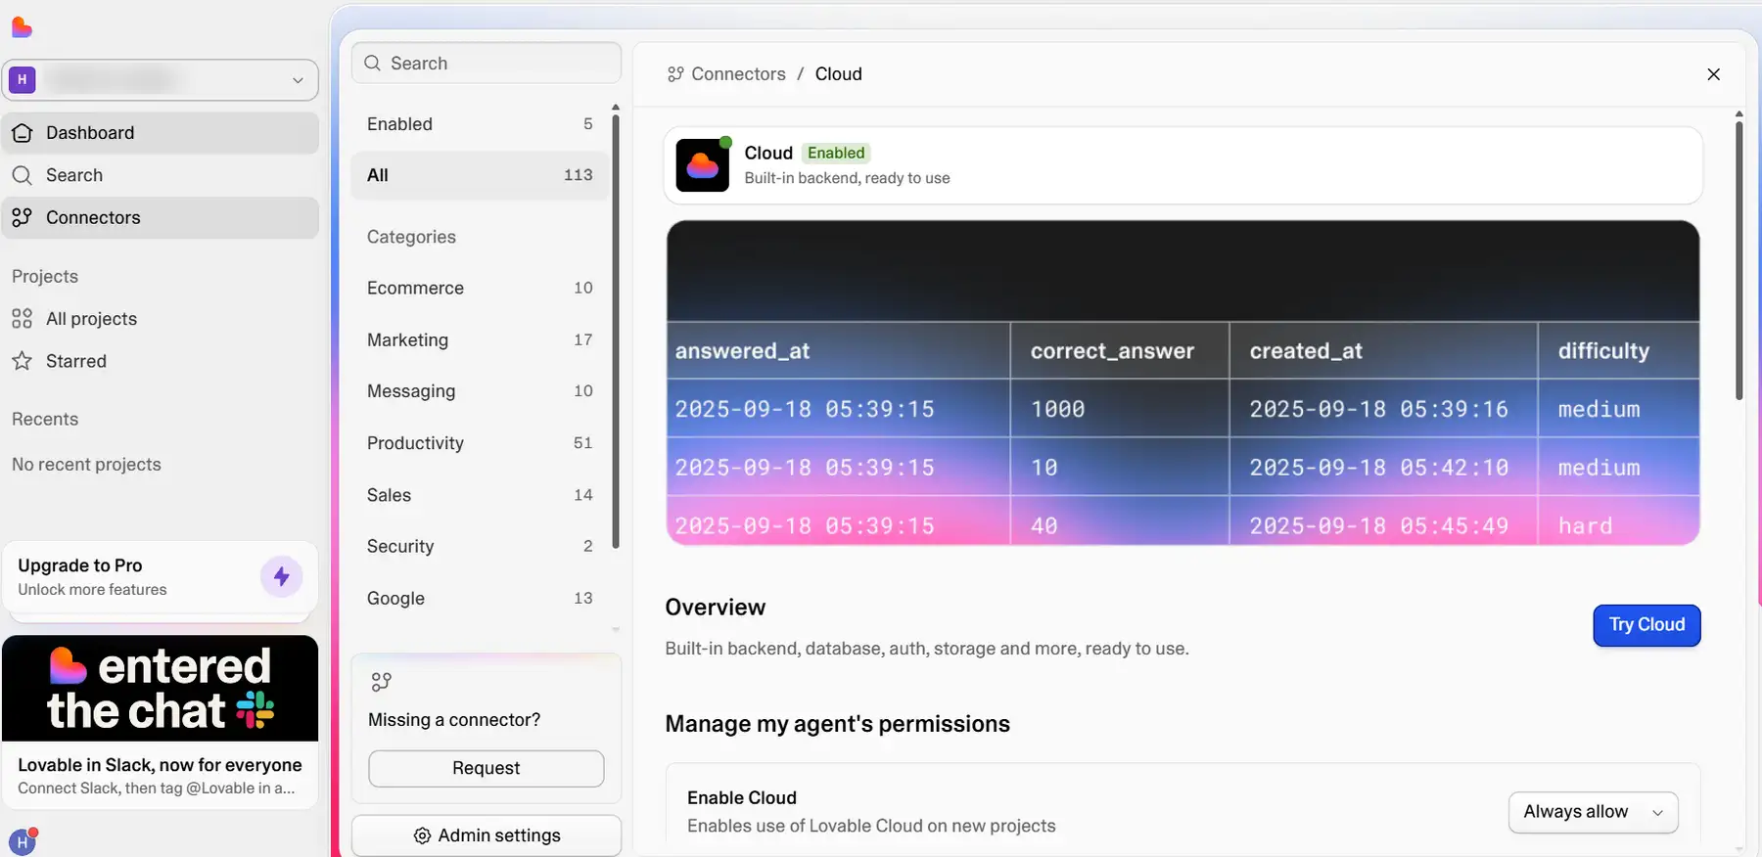This screenshot has height=857, width=1762.
Task: Select the Google category
Action: pyautogui.click(x=480, y=598)
